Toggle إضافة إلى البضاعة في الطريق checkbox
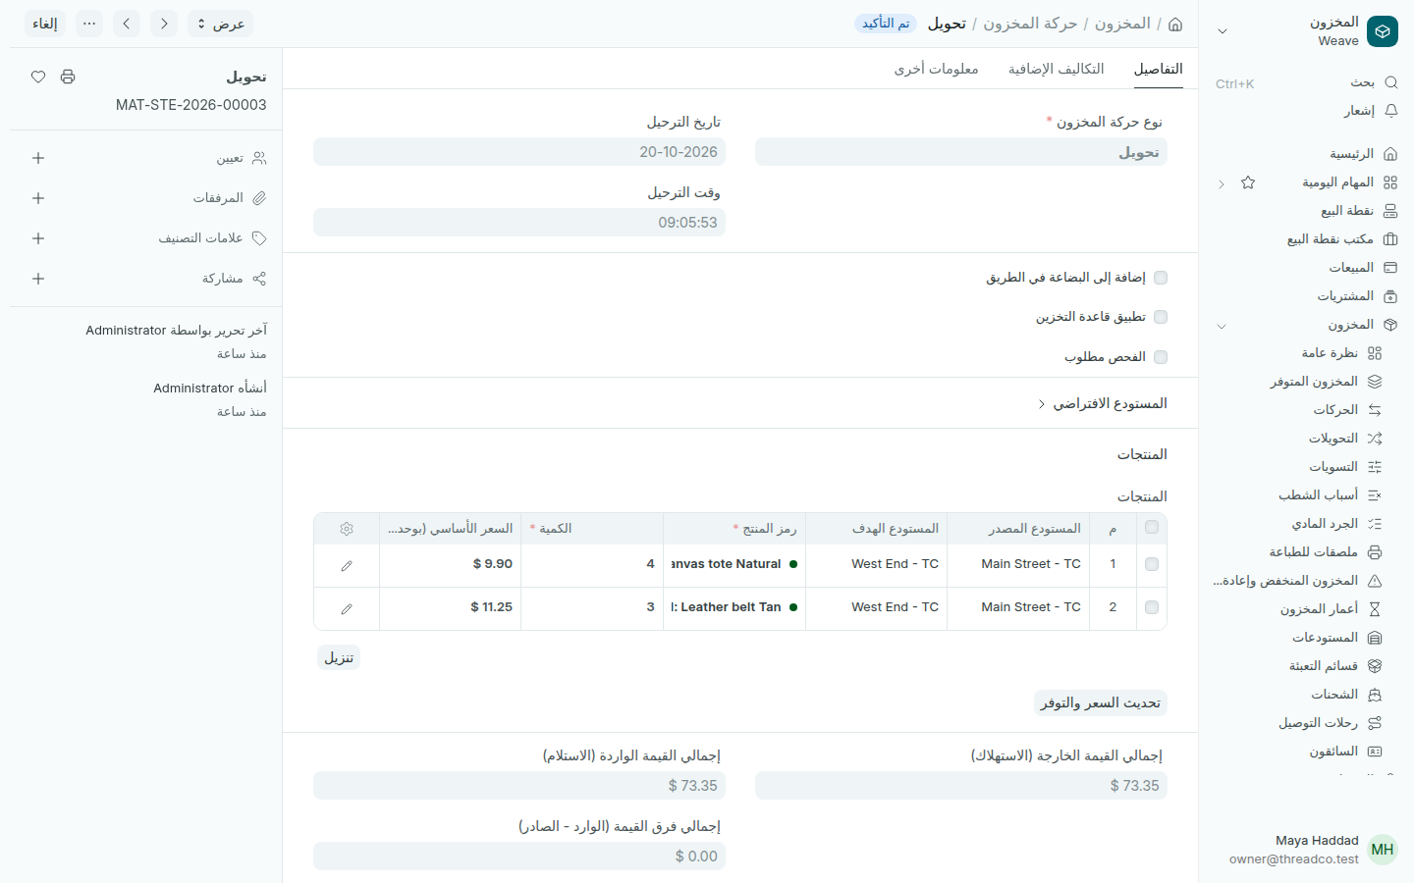Screen dimensions: 1414x883 pos(1161,278)
